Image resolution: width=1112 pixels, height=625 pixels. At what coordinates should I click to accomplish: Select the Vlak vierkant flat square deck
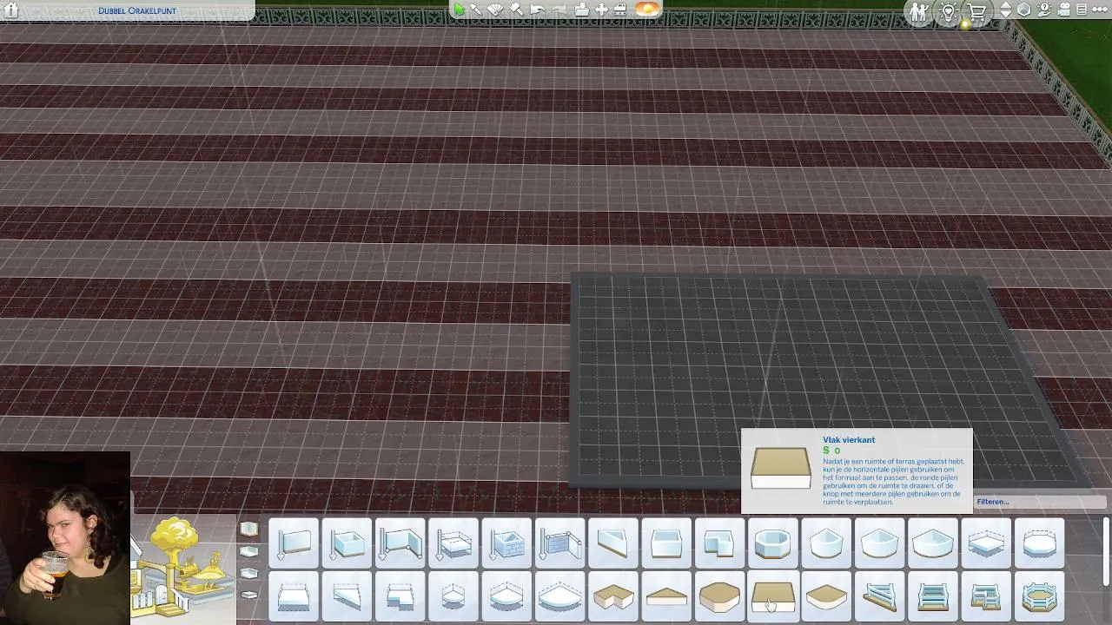coord(773,597)
